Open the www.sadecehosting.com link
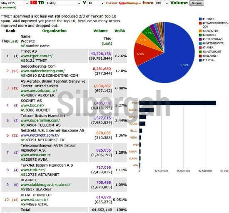The image size is (229, 213). click(x=42, y=71)
